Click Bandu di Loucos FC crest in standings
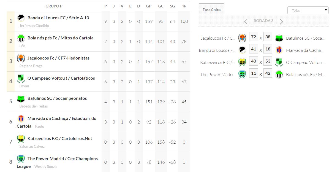The height and width of the screenshot is (172, 332). point(21,18)
